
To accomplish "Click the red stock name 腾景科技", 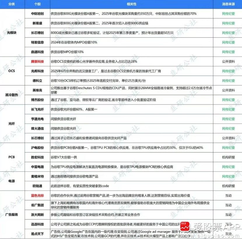I will click(x=37, y=61).
